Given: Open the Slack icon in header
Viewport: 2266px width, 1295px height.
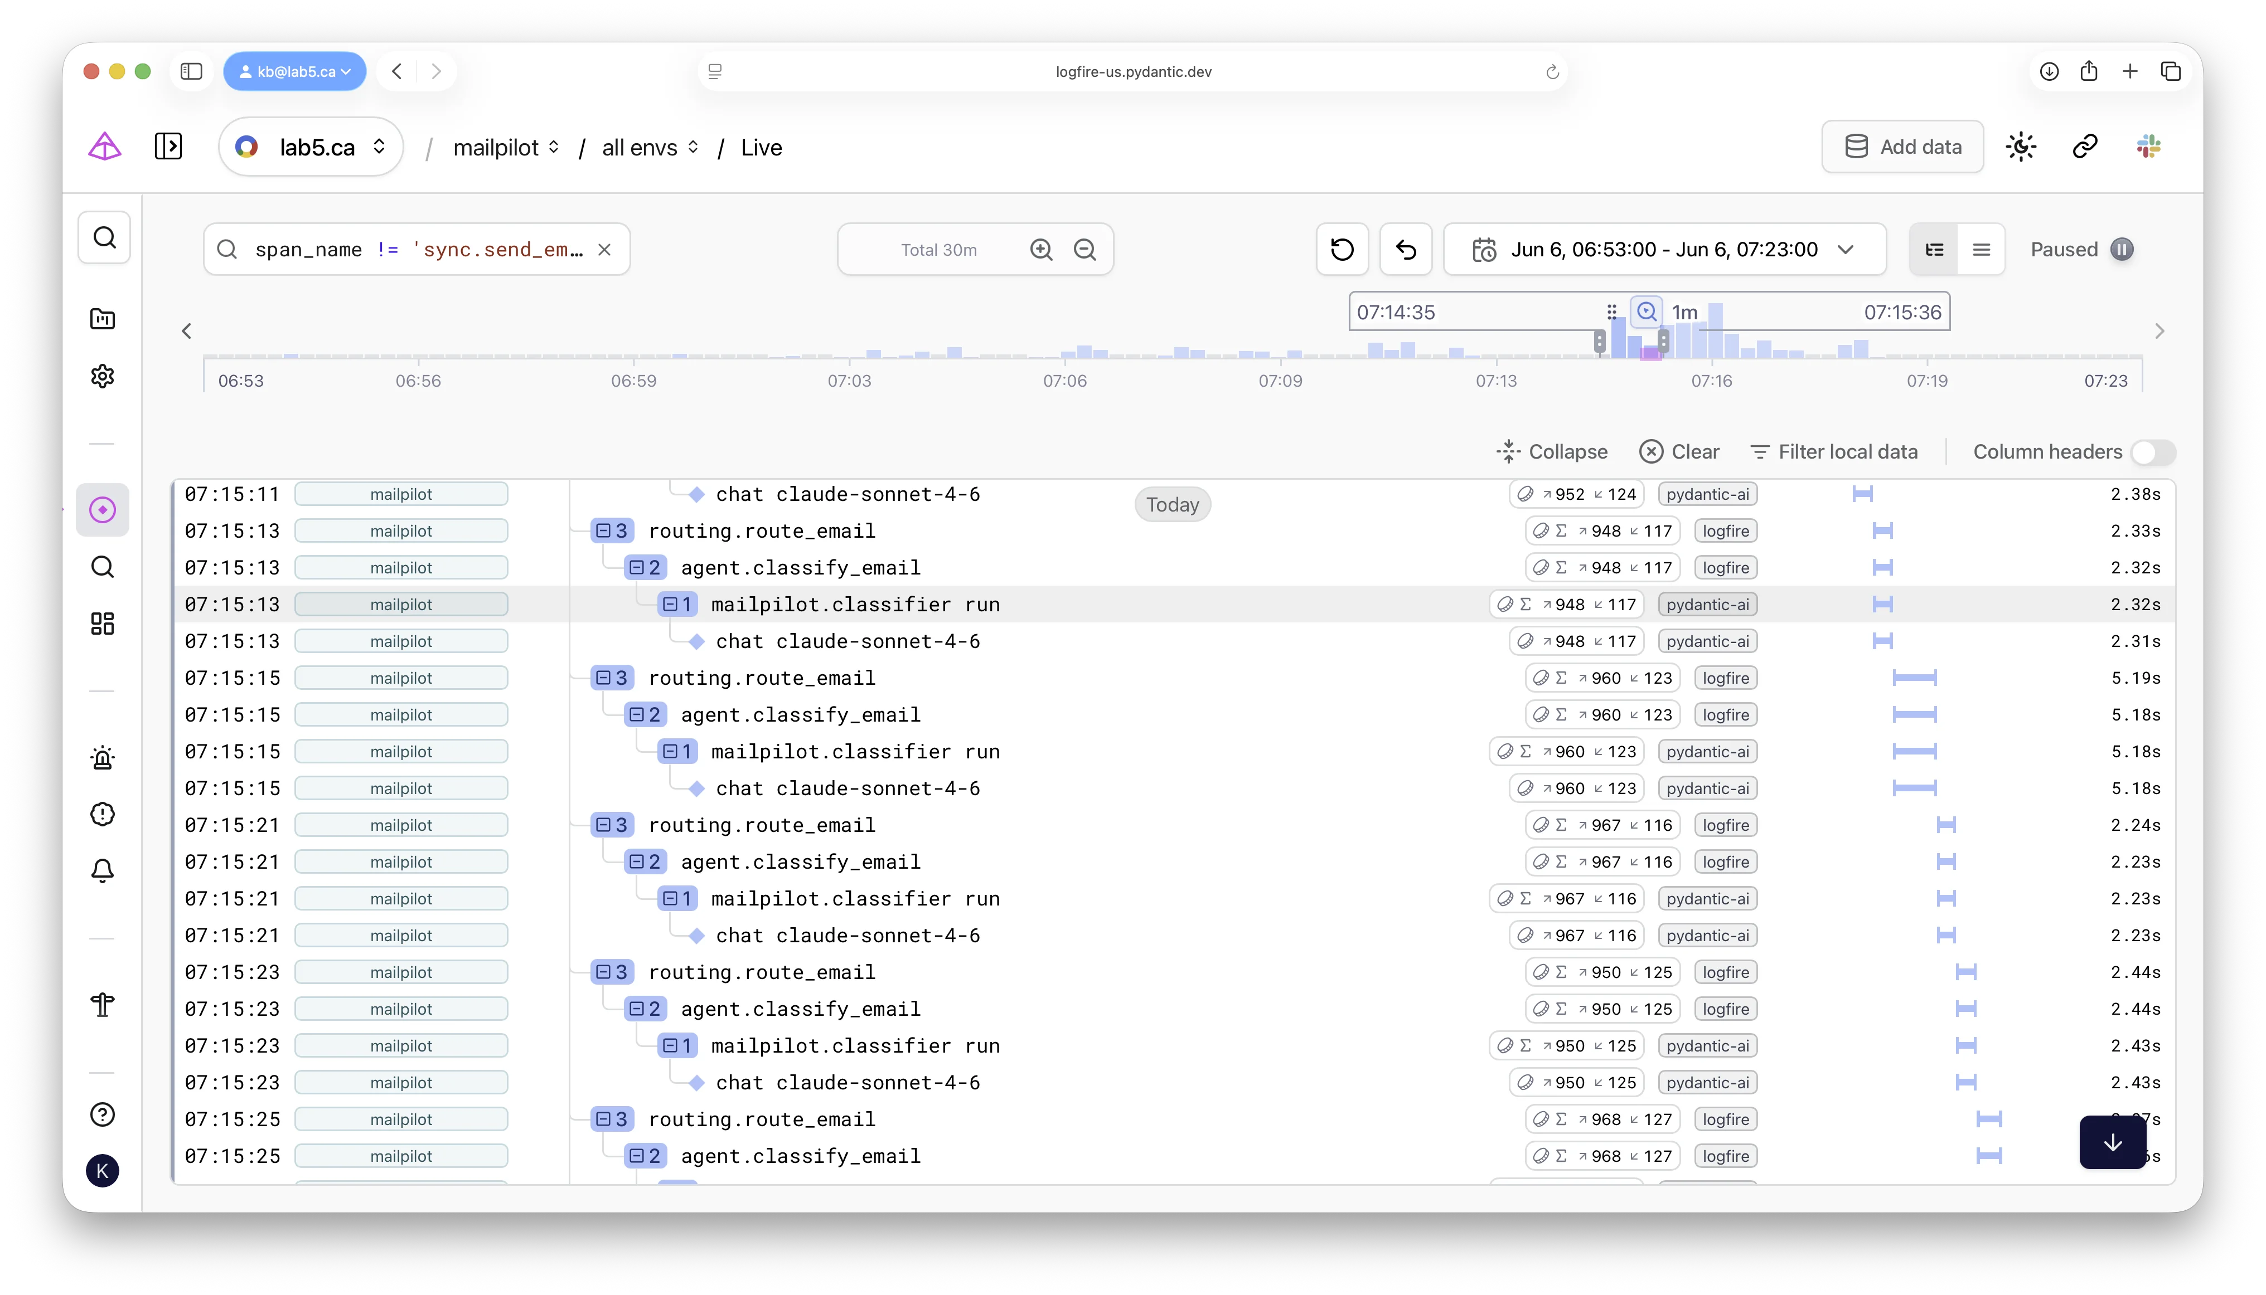Looking at the screenshot, I should point(2148,147).
